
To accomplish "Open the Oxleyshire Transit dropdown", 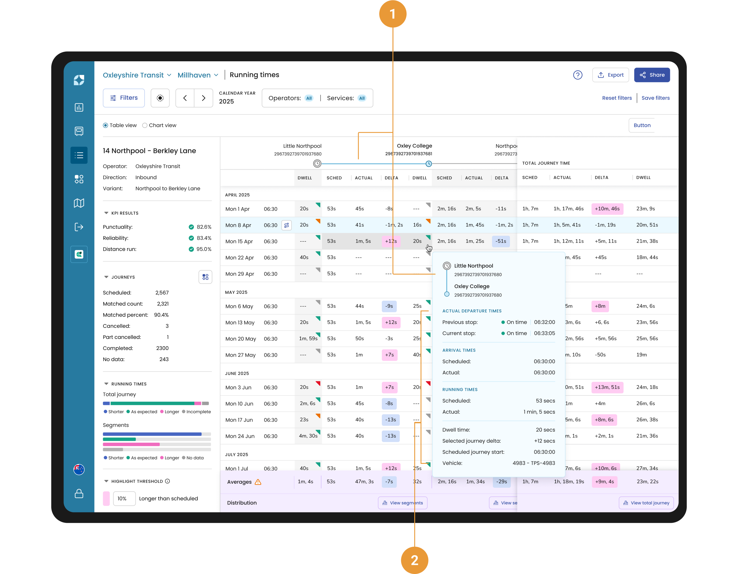I will coord(137,75).
